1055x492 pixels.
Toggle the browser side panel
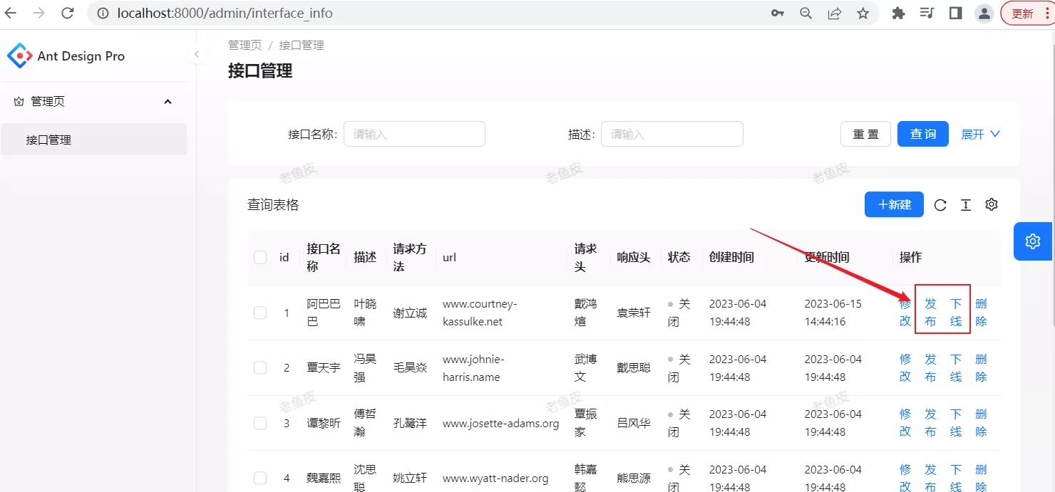pos(955,13)
